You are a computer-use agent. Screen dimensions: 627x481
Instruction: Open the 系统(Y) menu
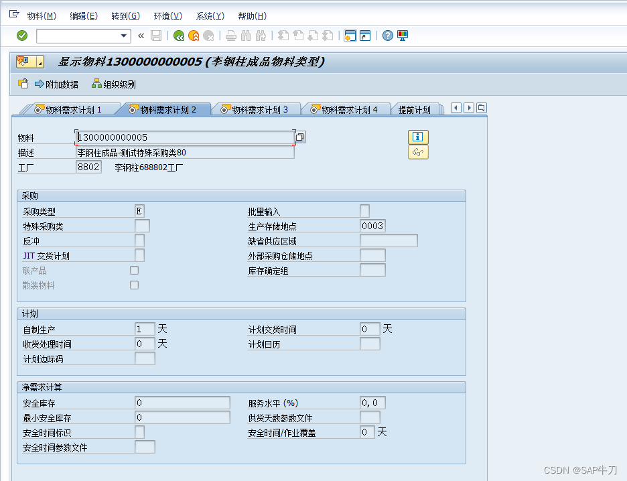point(210,16)
